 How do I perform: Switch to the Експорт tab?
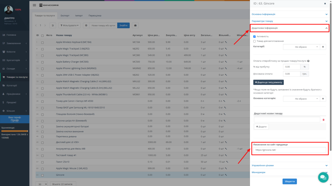(65, 15)
